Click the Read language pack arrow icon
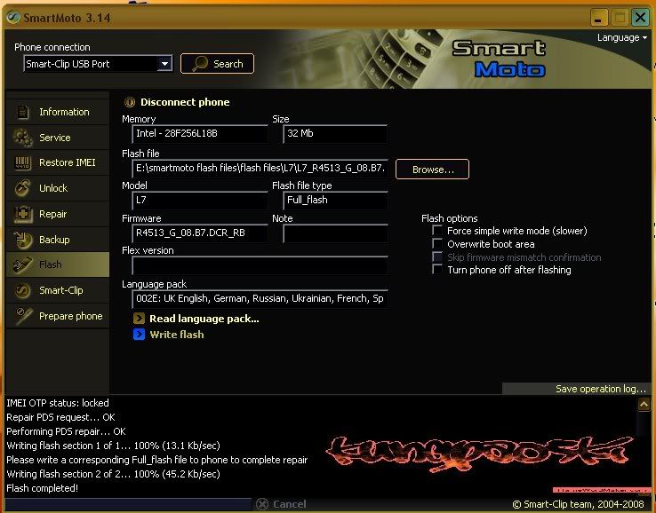The height and width of the screenshot is (513, 656). pos(139,319)
